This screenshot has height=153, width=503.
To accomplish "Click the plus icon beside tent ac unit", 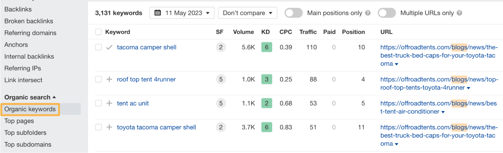I will (x=109, y=103).
